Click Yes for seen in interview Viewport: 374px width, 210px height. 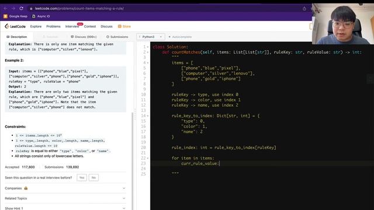tap(82, 177)
